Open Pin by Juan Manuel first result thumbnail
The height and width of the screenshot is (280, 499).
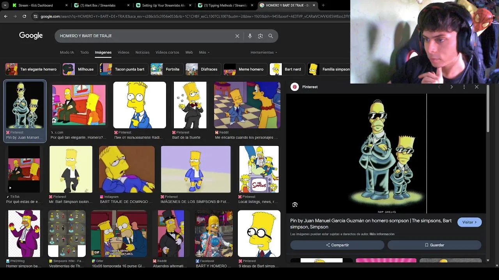click(25, 105)
